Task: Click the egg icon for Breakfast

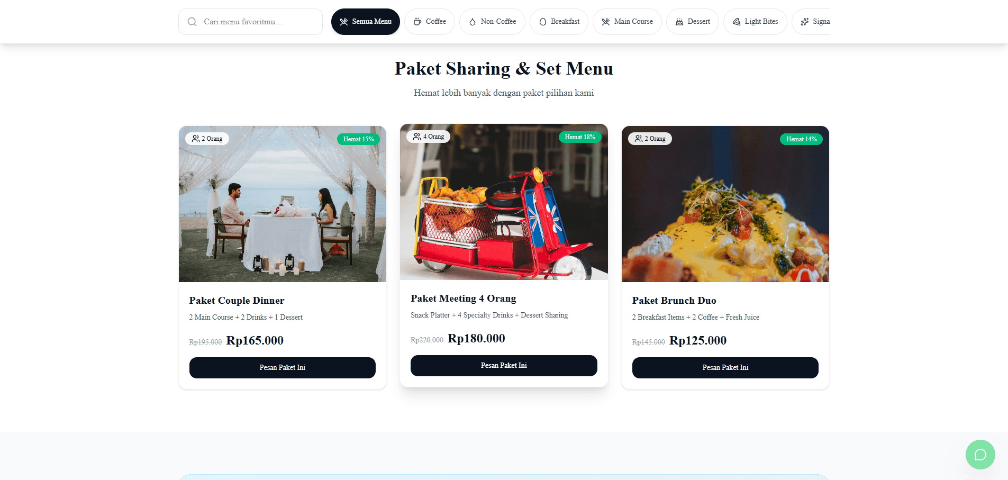Action: click(x=542, y=22)
